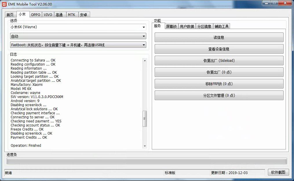Open the 分区镜像 tab
Screen dimensions: 294x181
(204, 26)
